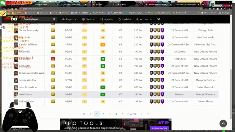235x132 pixels.
Task: Click Alex Caruso badge count icons
Action: click(157, 94)
